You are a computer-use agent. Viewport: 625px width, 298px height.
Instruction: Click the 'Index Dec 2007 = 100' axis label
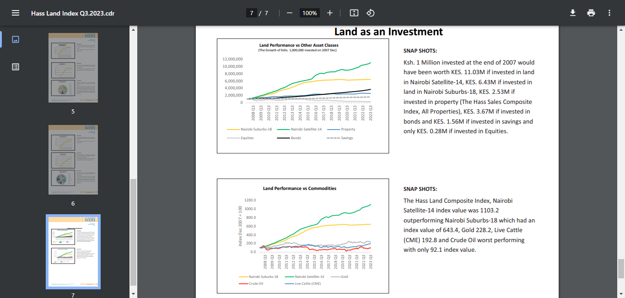pyautogui.click(x=240, y=226)
